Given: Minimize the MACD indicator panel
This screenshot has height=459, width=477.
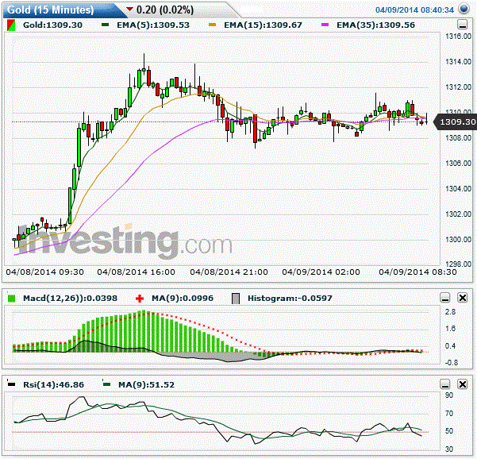Looking at the screenshot, I should 445,298.
